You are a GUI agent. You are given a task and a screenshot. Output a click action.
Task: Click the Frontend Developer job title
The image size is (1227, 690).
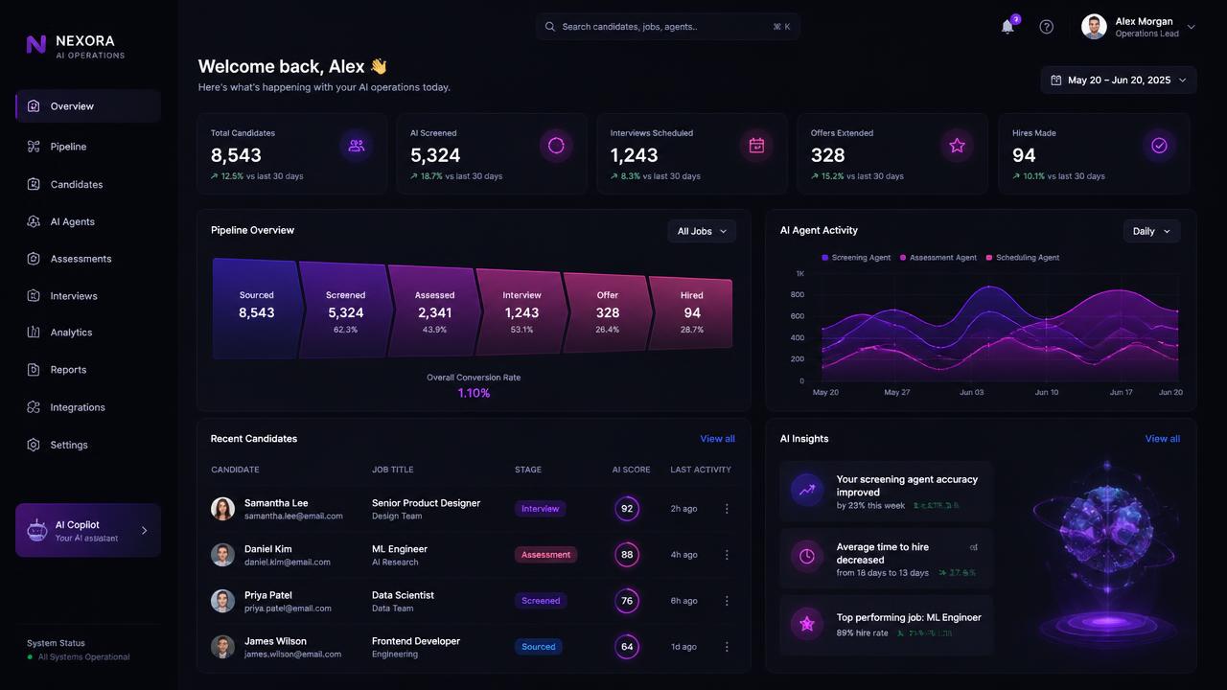click(416, 641)
